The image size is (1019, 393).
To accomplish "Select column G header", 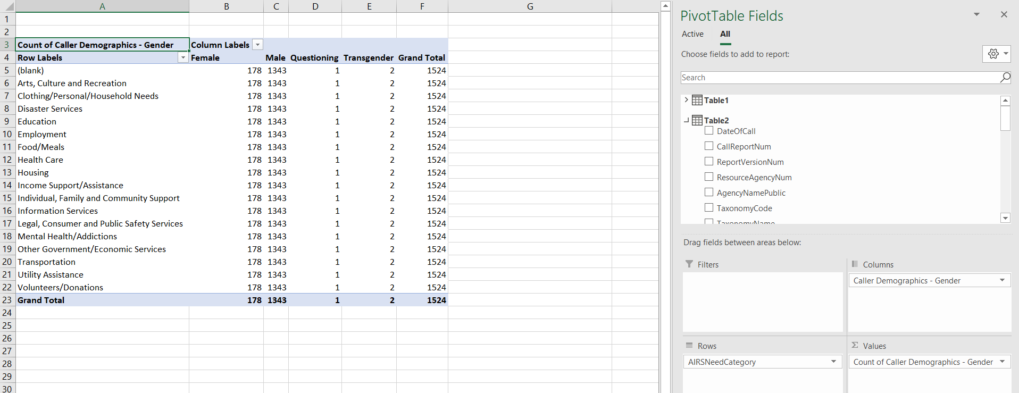I will click(530, 6).
